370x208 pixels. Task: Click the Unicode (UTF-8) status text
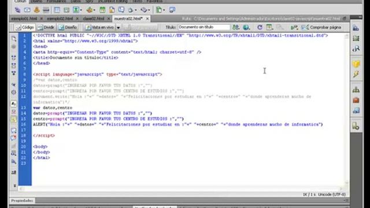pos(331,195)
